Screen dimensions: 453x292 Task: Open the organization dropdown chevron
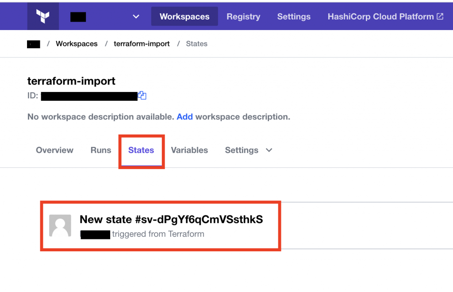coord(135,16)
